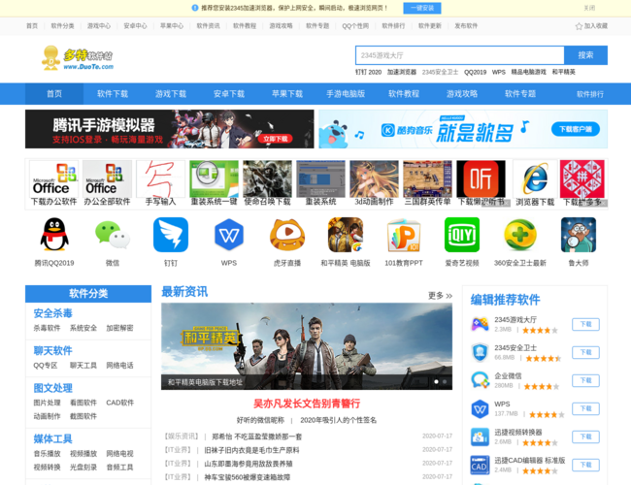Open the 手写输入 thumbnail
Viewport: 631px width, 485px height.
click(x=160, y=178)
